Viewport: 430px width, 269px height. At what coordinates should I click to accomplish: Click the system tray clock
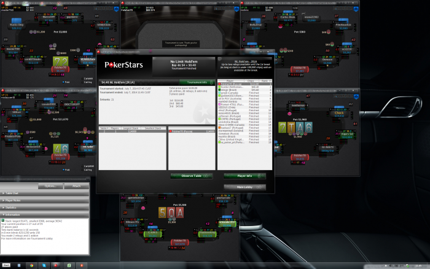pos(418,266)
